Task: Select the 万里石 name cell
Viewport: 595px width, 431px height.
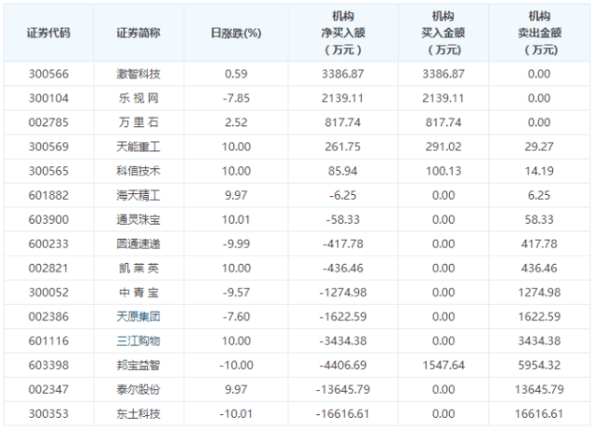Action: [x=139, y=123]
